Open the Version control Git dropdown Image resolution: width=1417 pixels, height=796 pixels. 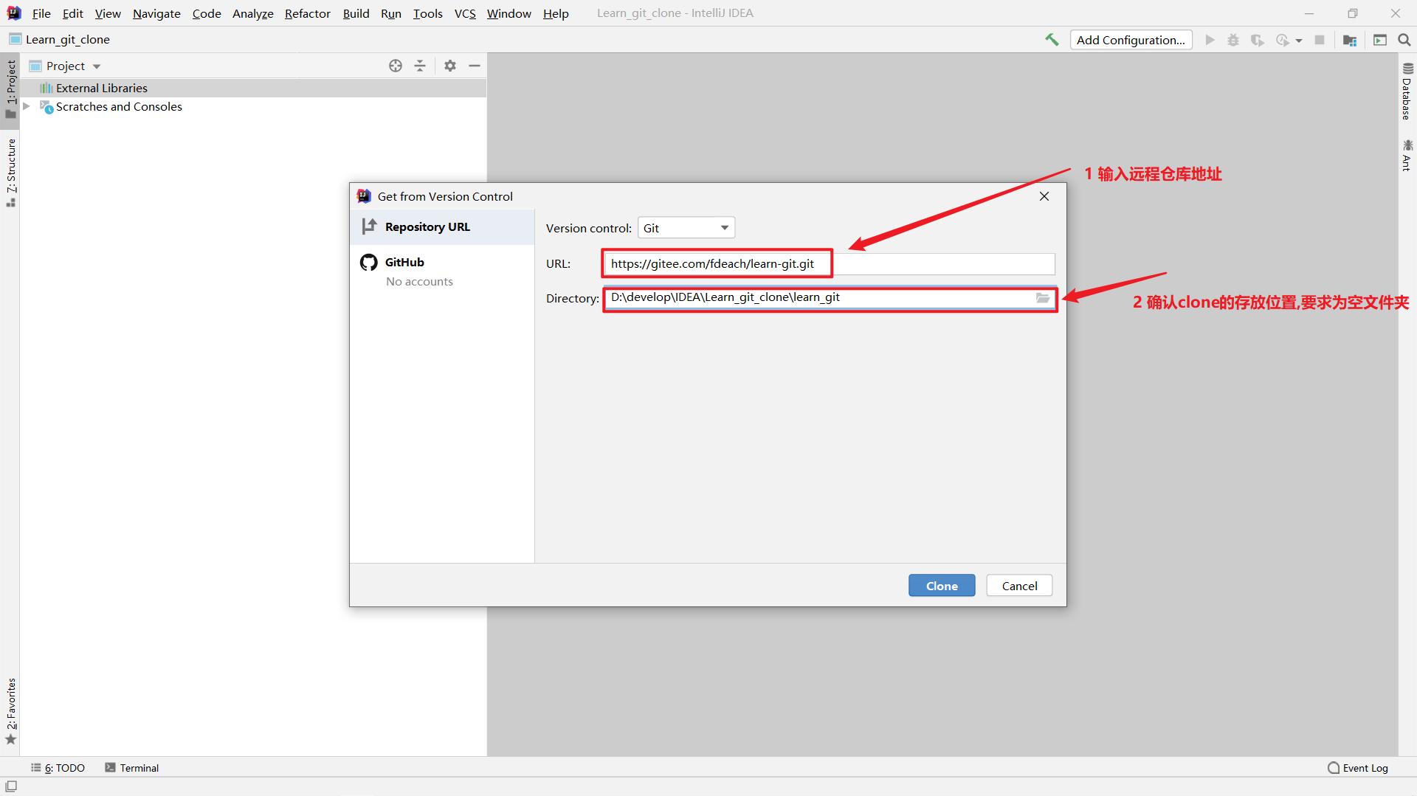click(x=686, y=228)
